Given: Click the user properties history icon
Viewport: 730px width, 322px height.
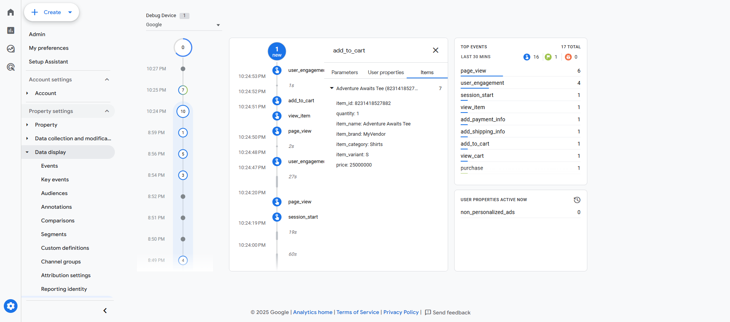Looking at the screenshot, I should (x=577, y=200).
